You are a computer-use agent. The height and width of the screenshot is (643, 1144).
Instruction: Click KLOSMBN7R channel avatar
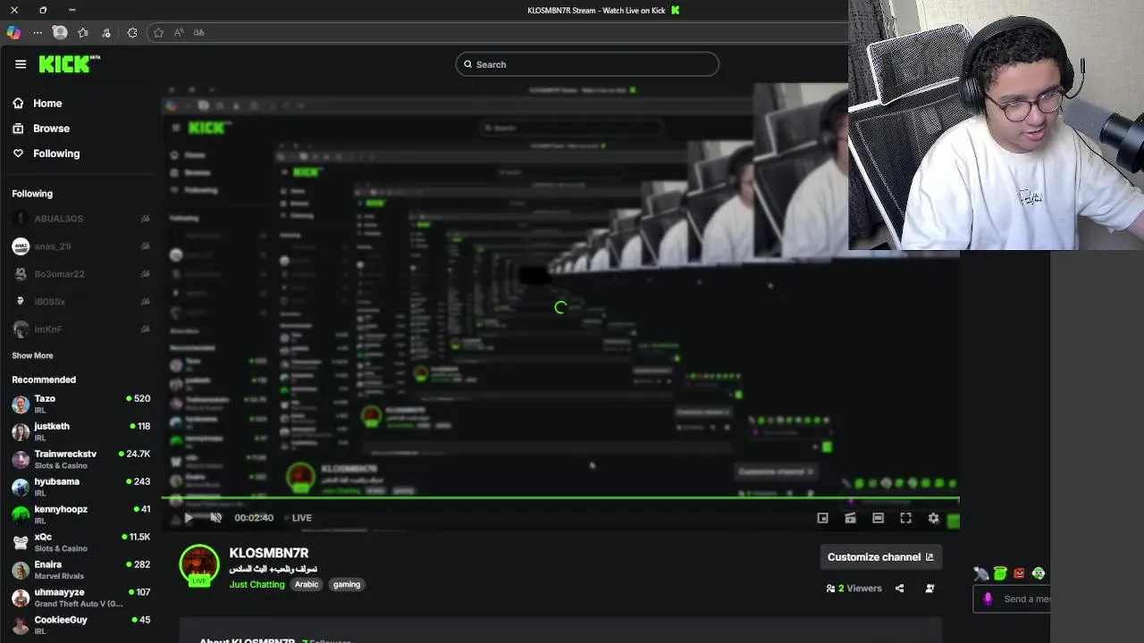(x=199, y=565)
